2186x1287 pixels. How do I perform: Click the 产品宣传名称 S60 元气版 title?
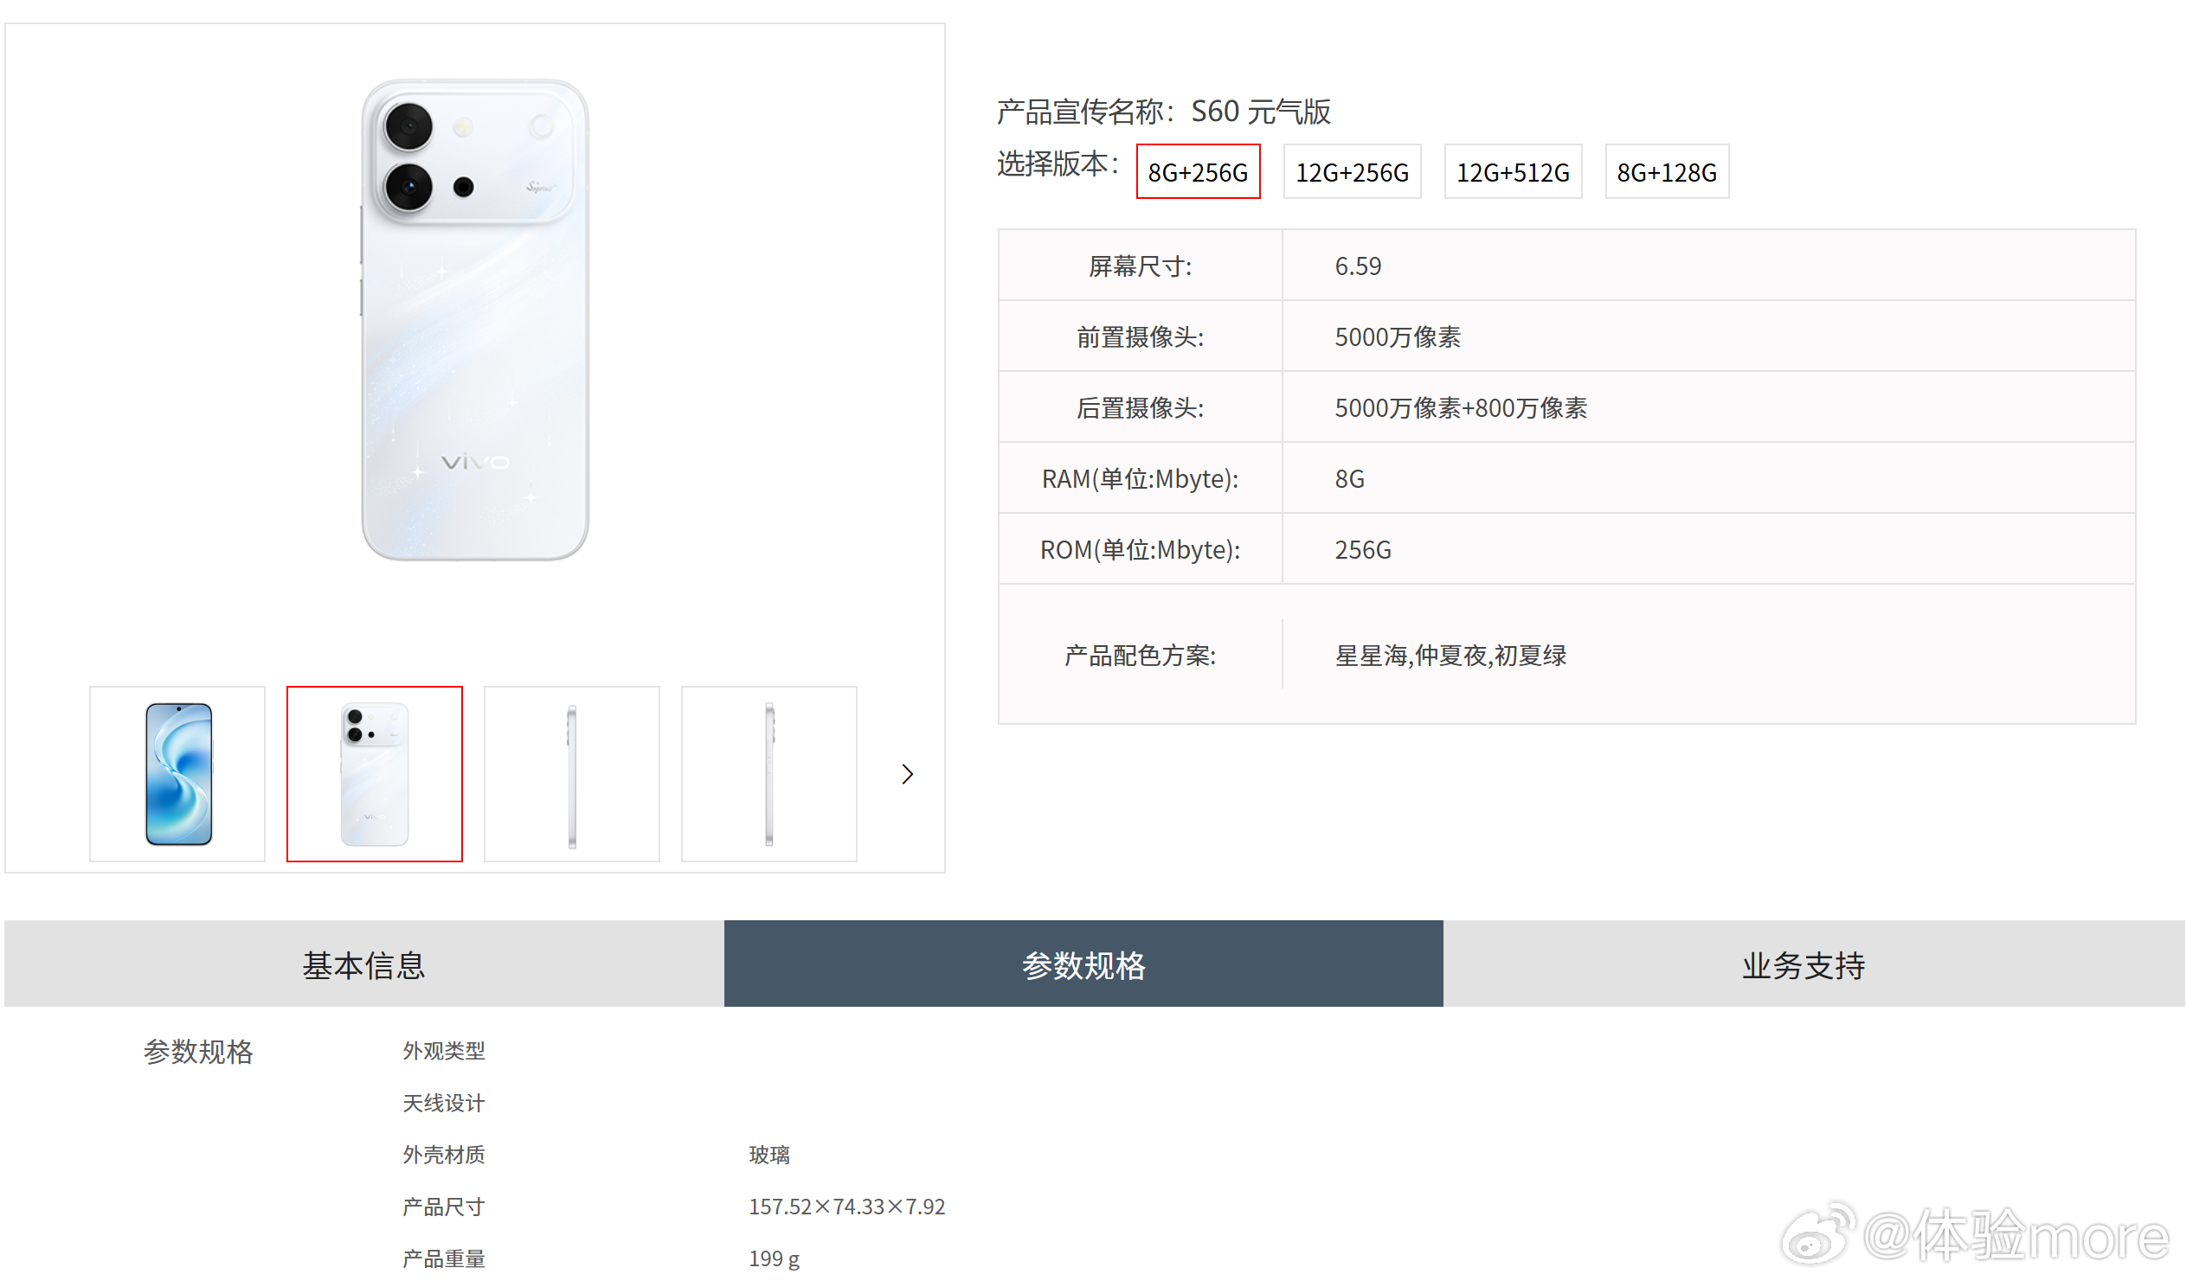[x=1163, y=111]
